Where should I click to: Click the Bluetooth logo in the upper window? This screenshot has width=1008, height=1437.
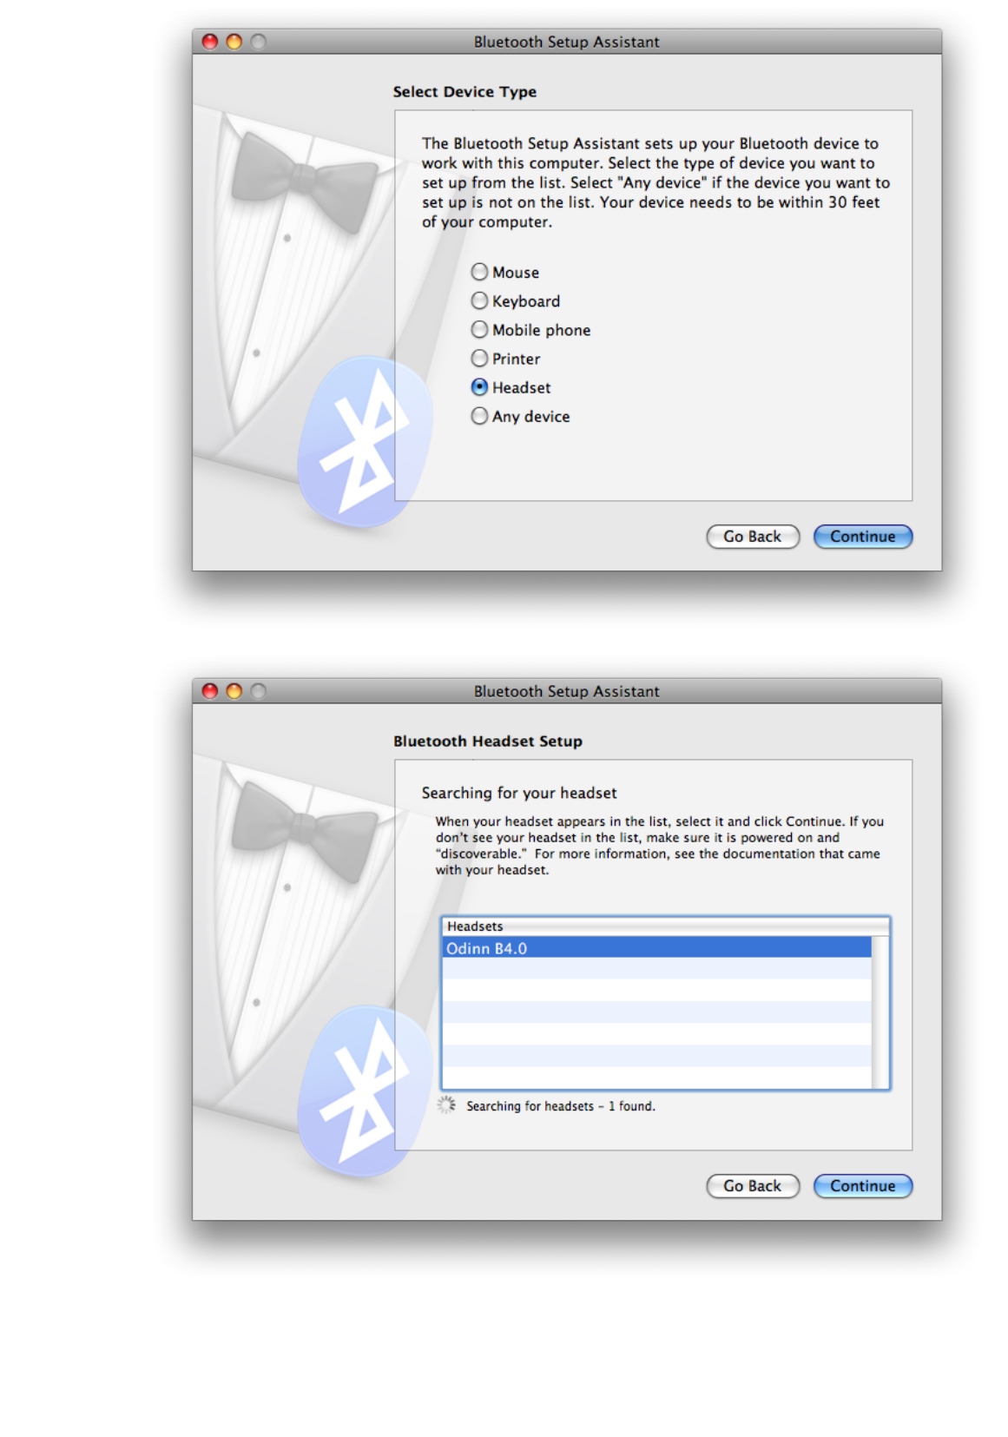pos(365,441)
